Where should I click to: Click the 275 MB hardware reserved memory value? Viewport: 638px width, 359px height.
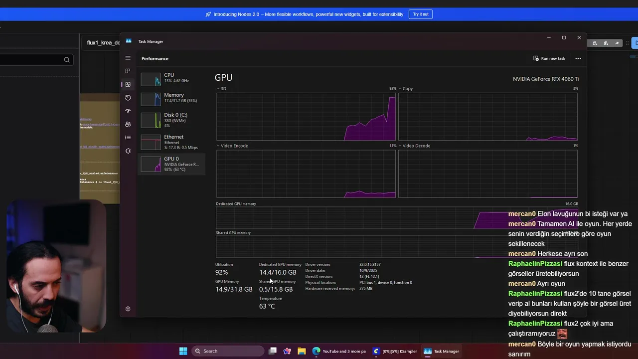pyautogui.click(x=366, y=289)
